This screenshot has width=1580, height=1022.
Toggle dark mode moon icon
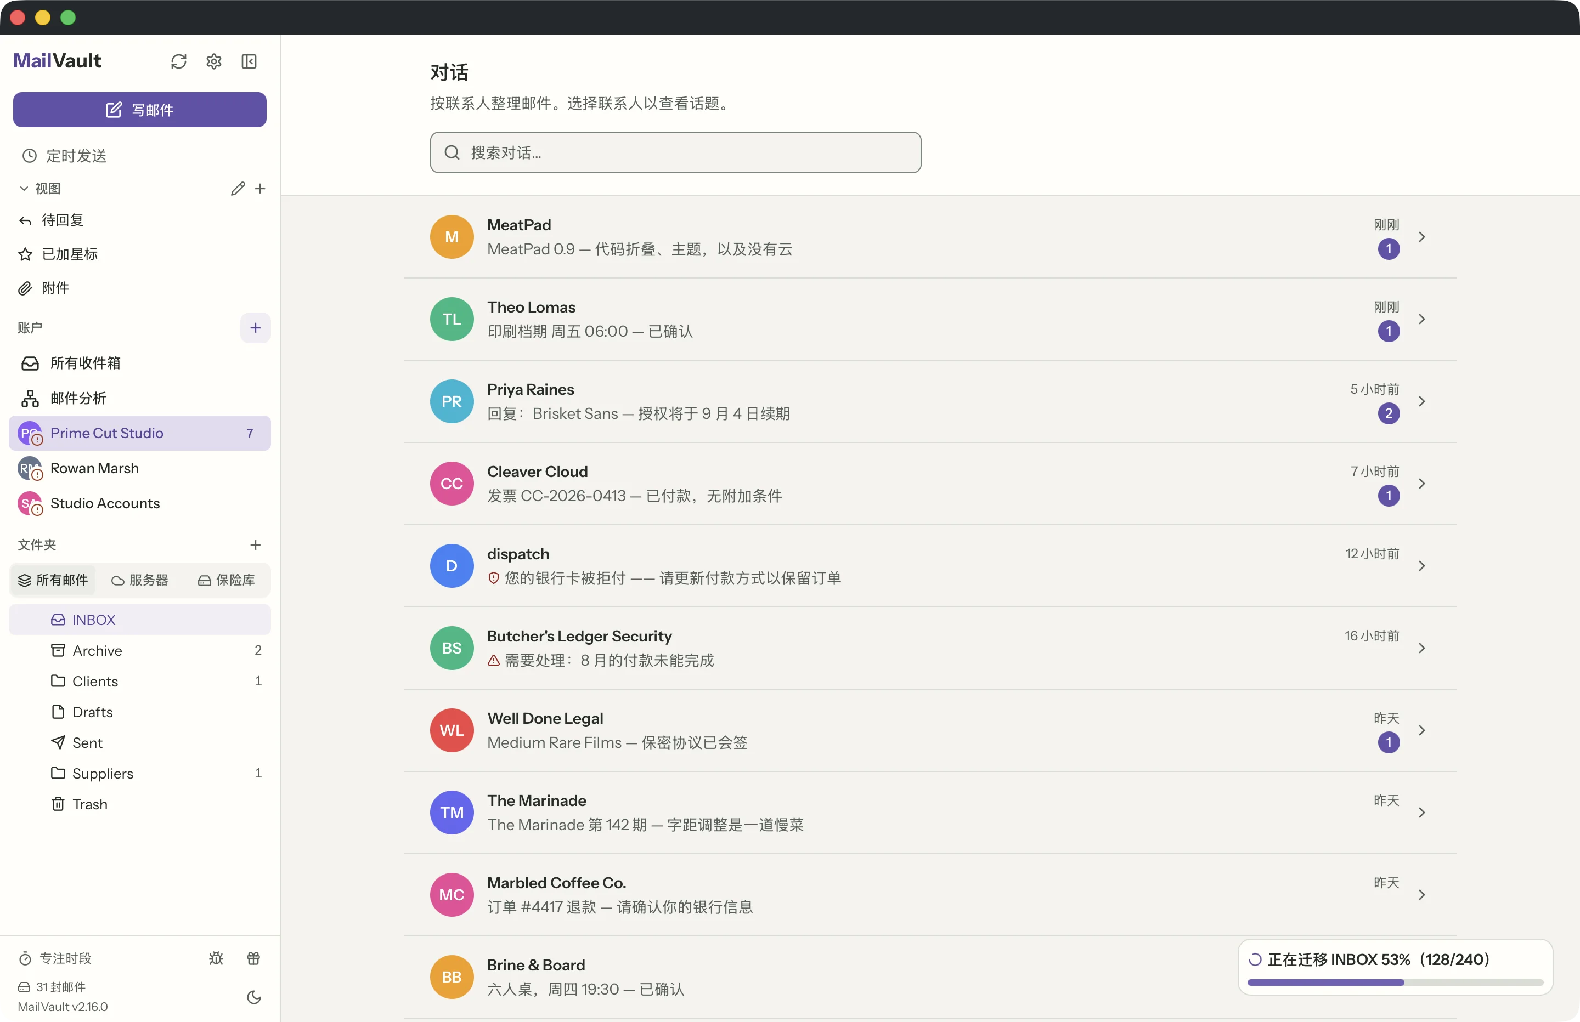[253, 997]
